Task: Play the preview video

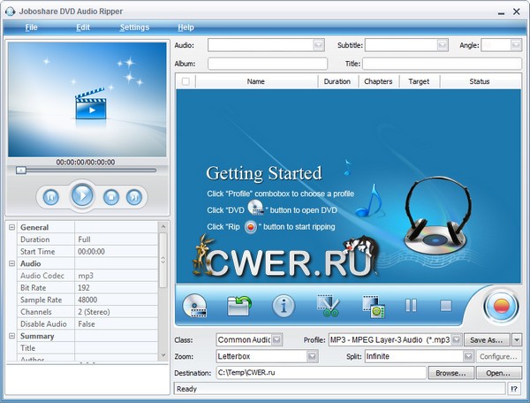Action: 82,195
